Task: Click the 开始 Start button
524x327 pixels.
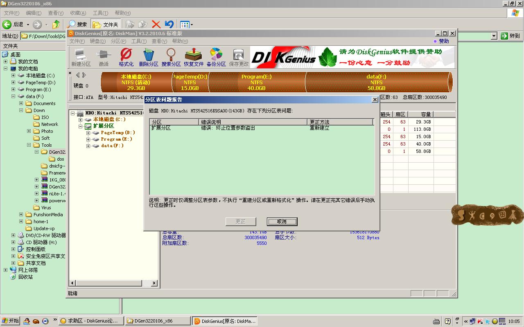Action: click(11, 321)
